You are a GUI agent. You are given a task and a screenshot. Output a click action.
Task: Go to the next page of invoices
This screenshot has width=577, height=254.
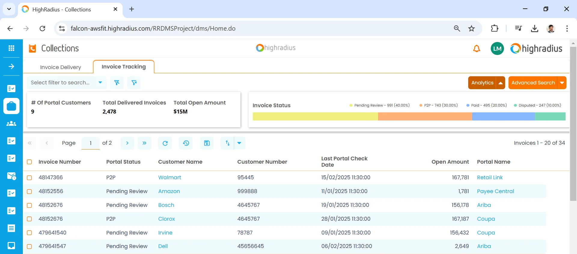[x=127, y=143]
